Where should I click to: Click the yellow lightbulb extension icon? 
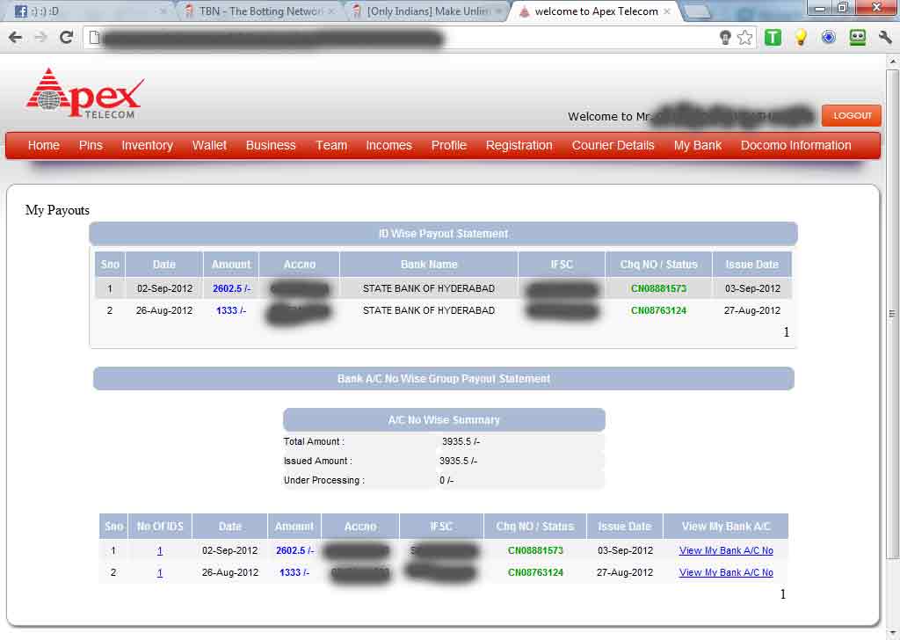pos(801,38)
